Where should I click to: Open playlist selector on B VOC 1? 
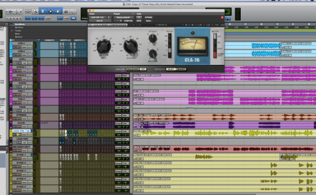coord(32,155)
